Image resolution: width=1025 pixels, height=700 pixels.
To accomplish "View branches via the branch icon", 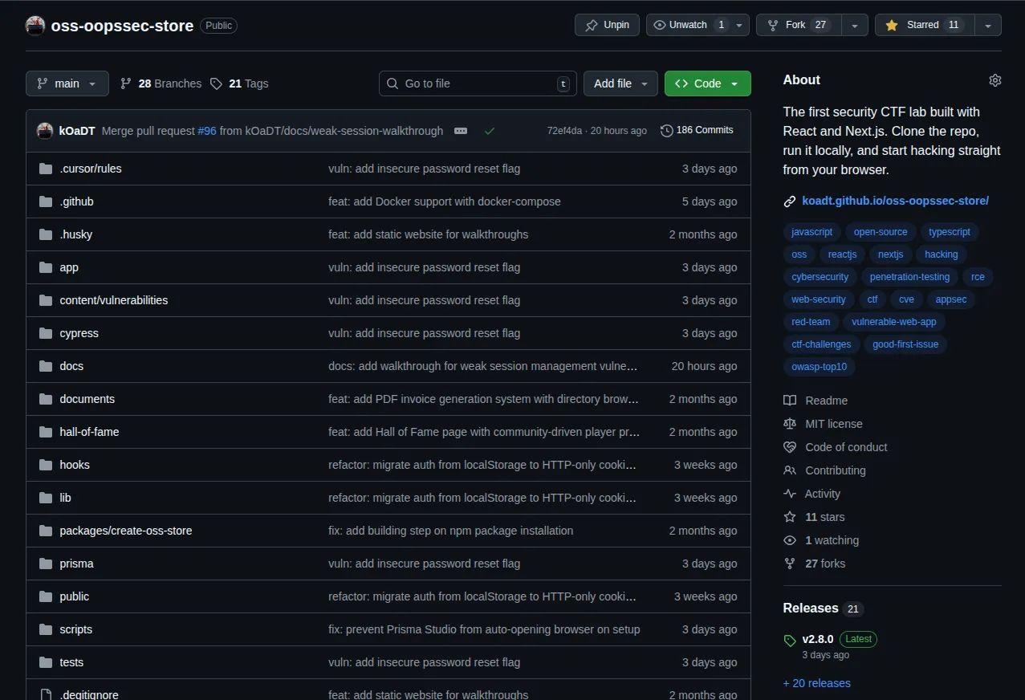I will [126, 83].
